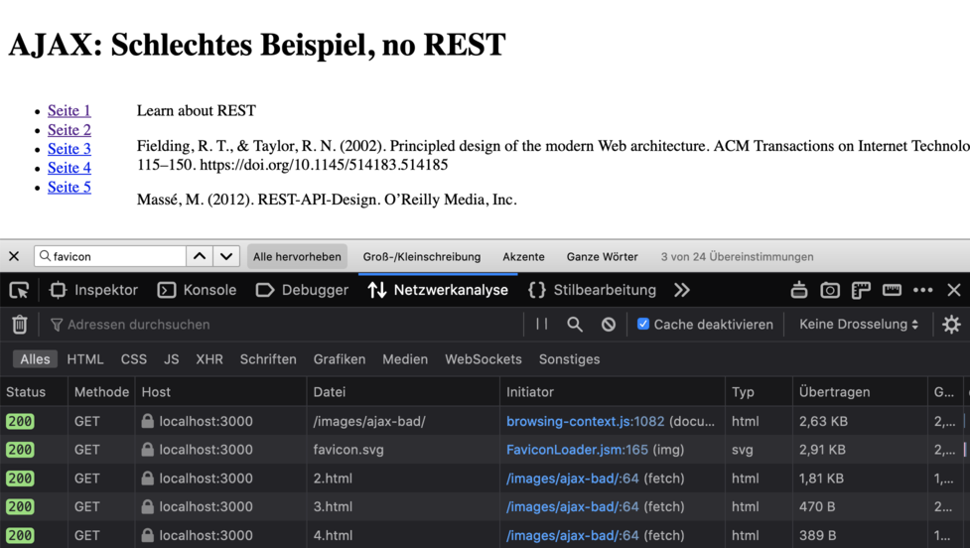Filter requests by CSS
This screenshot has height=548, width=970.
point(134,358)
